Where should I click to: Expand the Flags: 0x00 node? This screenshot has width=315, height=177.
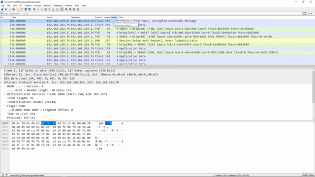point(5,106)
